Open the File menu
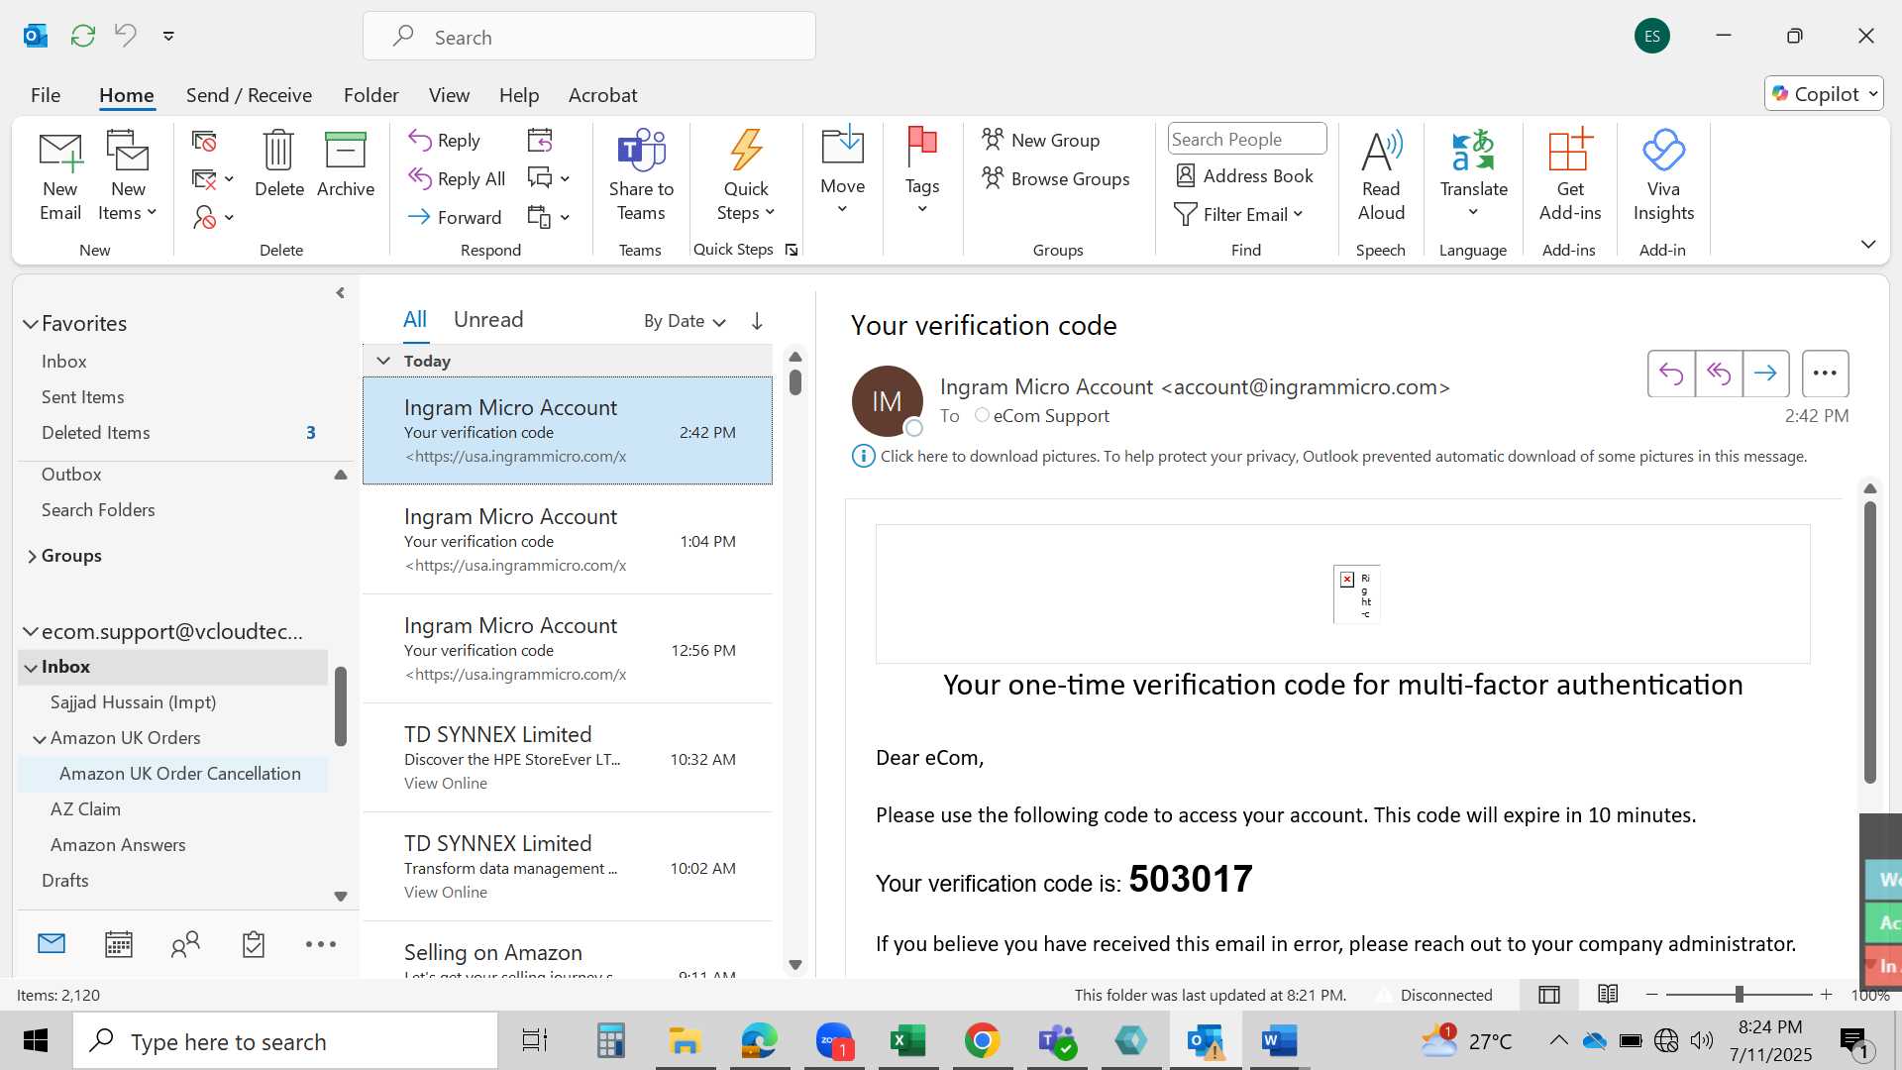 (46, 95)
